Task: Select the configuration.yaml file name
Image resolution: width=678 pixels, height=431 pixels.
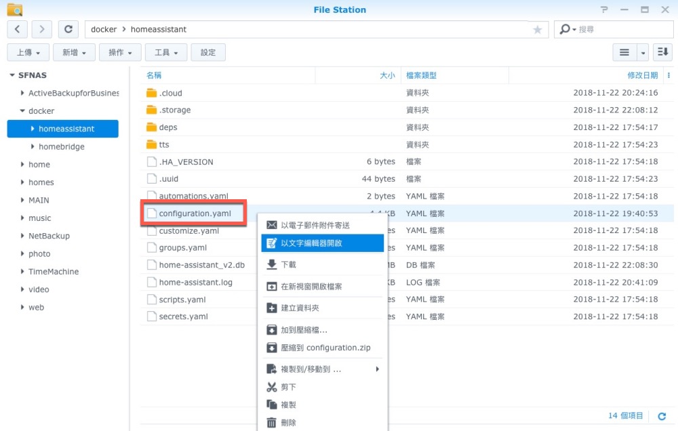Action: click(195, 213)
